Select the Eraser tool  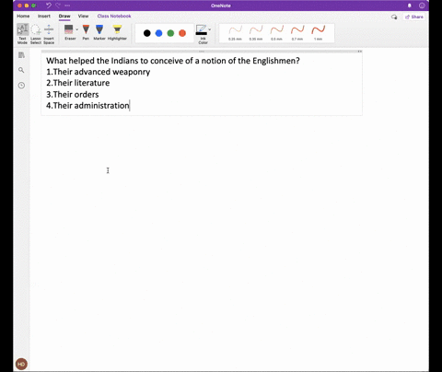(x=69, y=32)
